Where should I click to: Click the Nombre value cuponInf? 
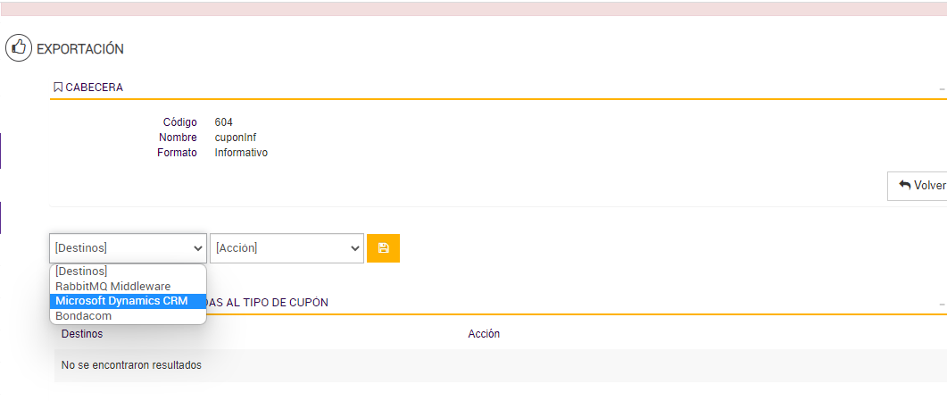click(236, 138)
